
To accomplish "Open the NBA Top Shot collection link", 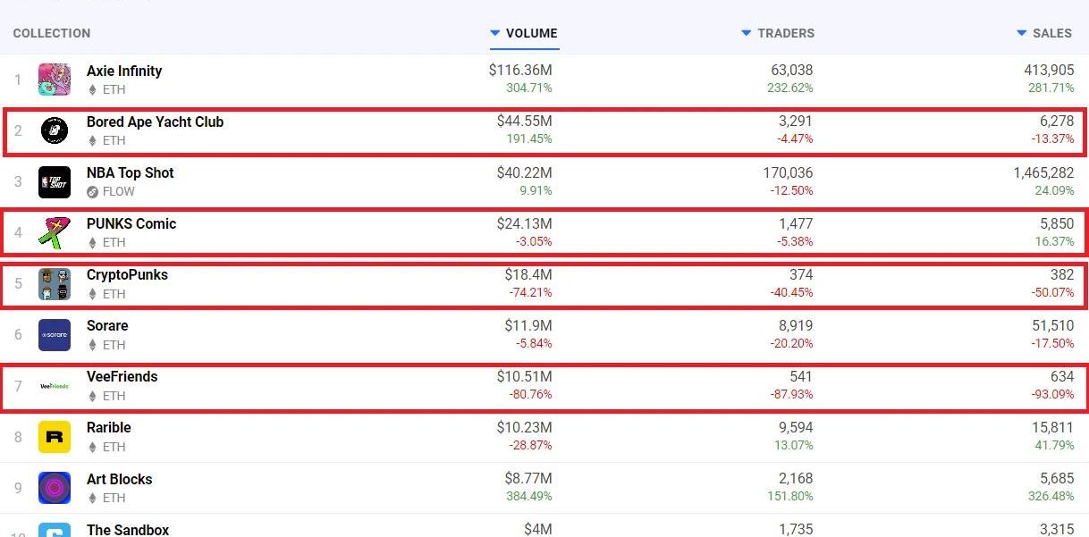I will coord(131,172).
